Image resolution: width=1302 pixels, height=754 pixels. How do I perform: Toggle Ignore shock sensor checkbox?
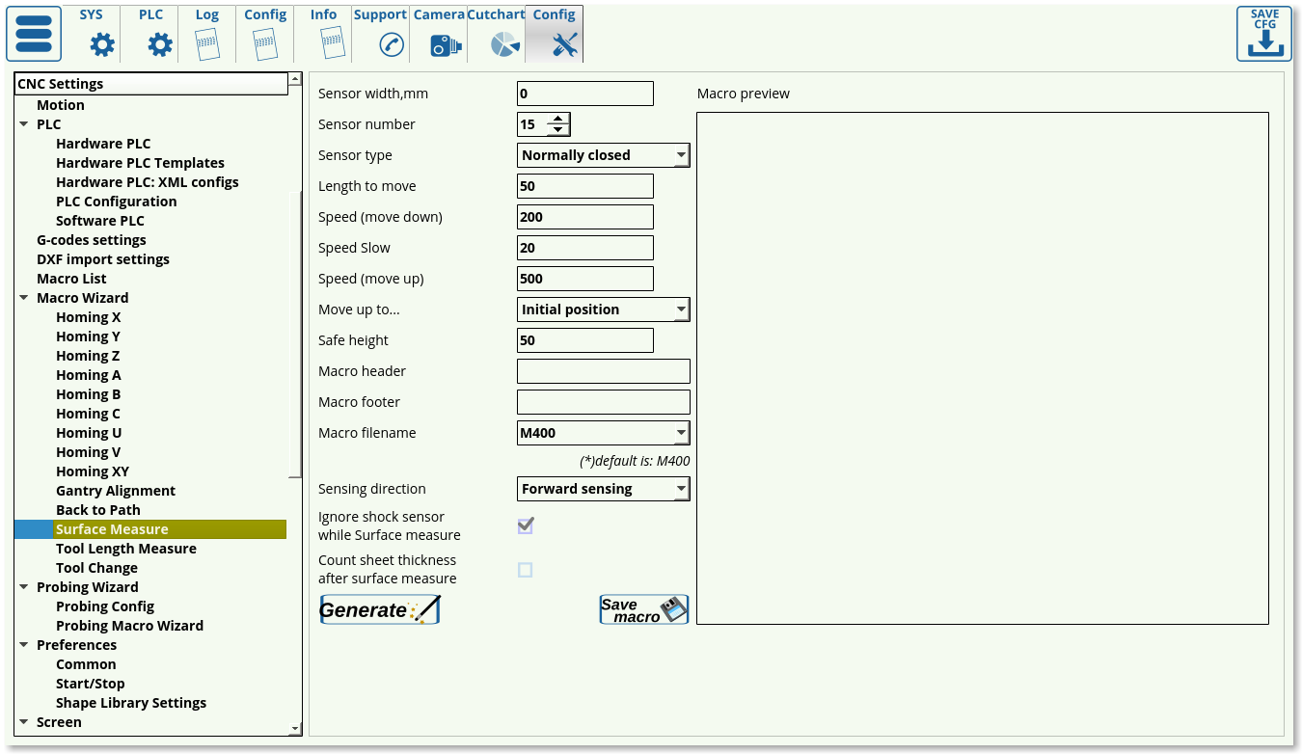click(526, 525)
